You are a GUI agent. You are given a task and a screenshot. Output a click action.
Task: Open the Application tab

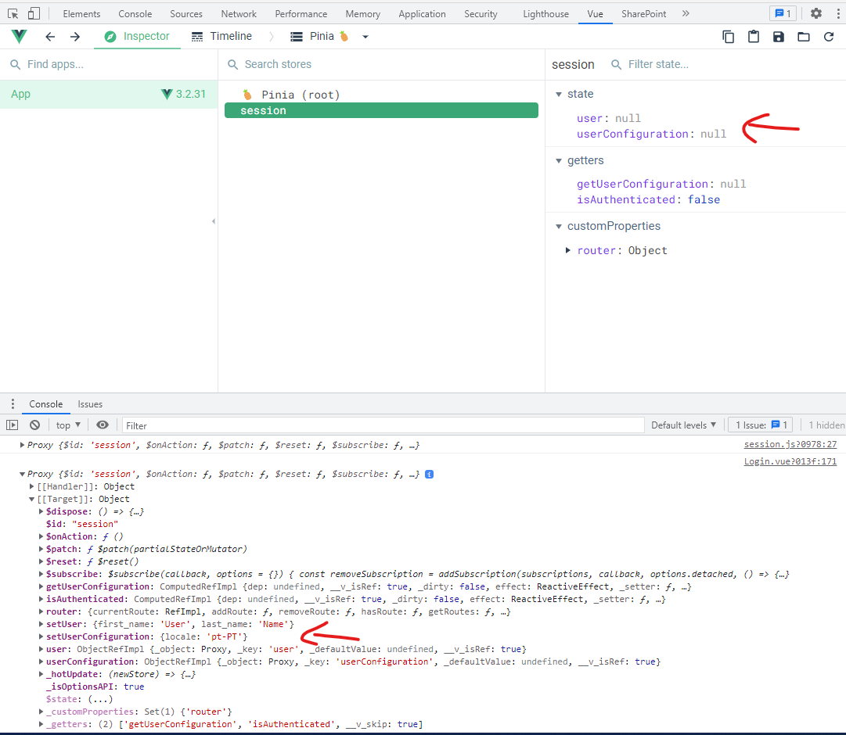(422, 13)
